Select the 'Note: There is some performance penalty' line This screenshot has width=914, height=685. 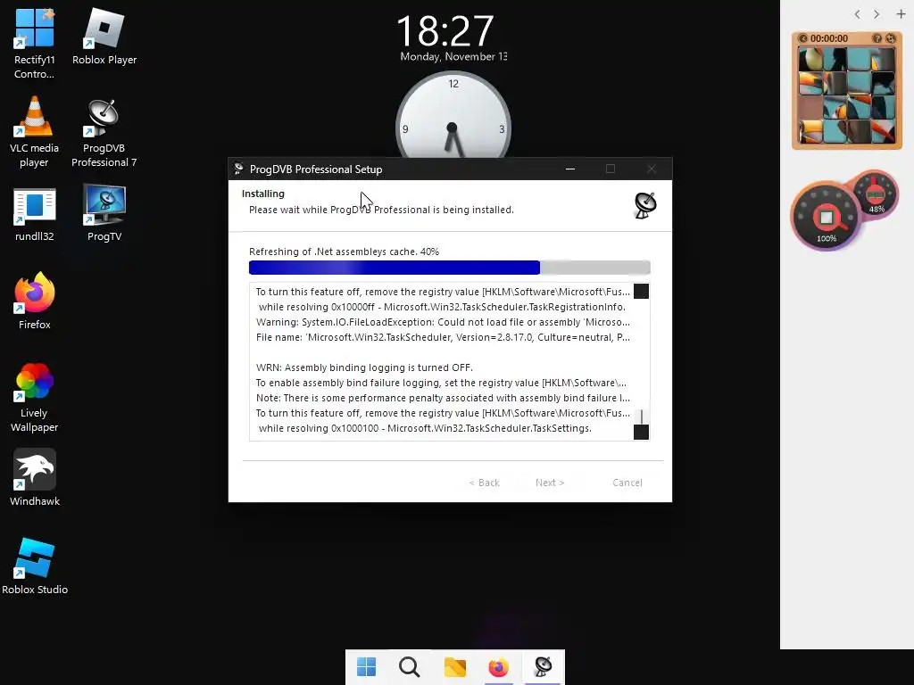click(x=443, y=398)
